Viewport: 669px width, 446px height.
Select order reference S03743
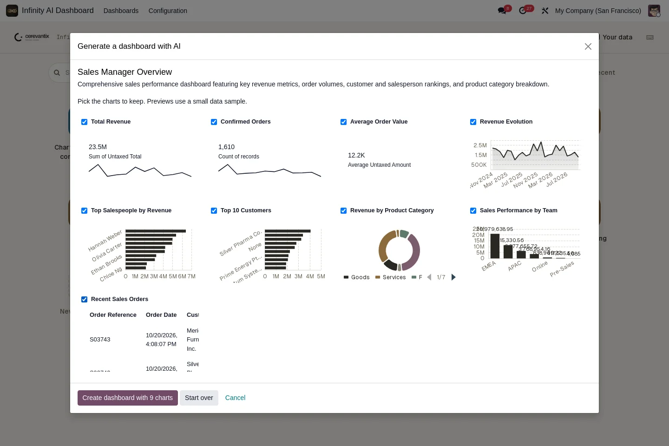click(100, 340)
